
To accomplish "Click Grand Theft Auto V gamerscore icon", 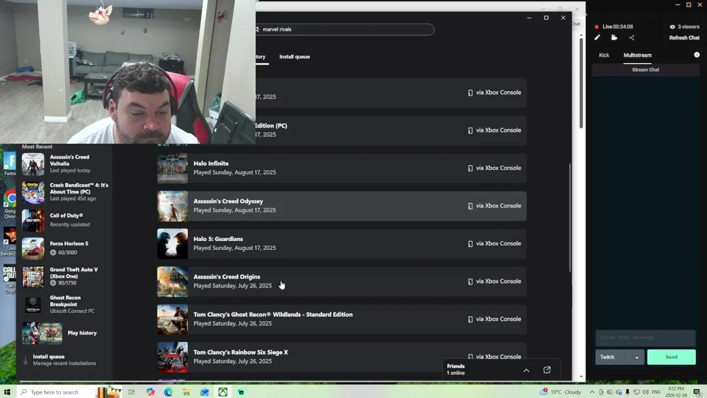I will coord(53,282).
